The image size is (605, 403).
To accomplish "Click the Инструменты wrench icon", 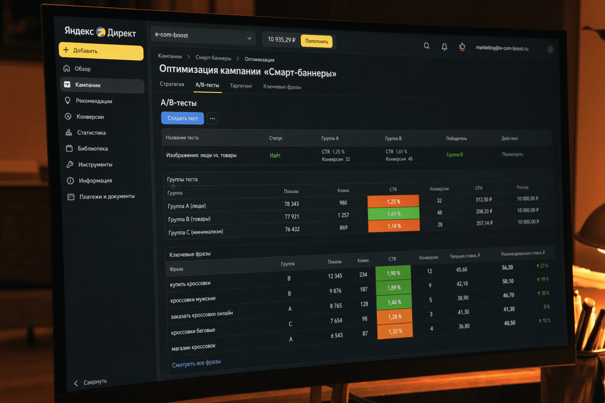I will coord(70,165).
